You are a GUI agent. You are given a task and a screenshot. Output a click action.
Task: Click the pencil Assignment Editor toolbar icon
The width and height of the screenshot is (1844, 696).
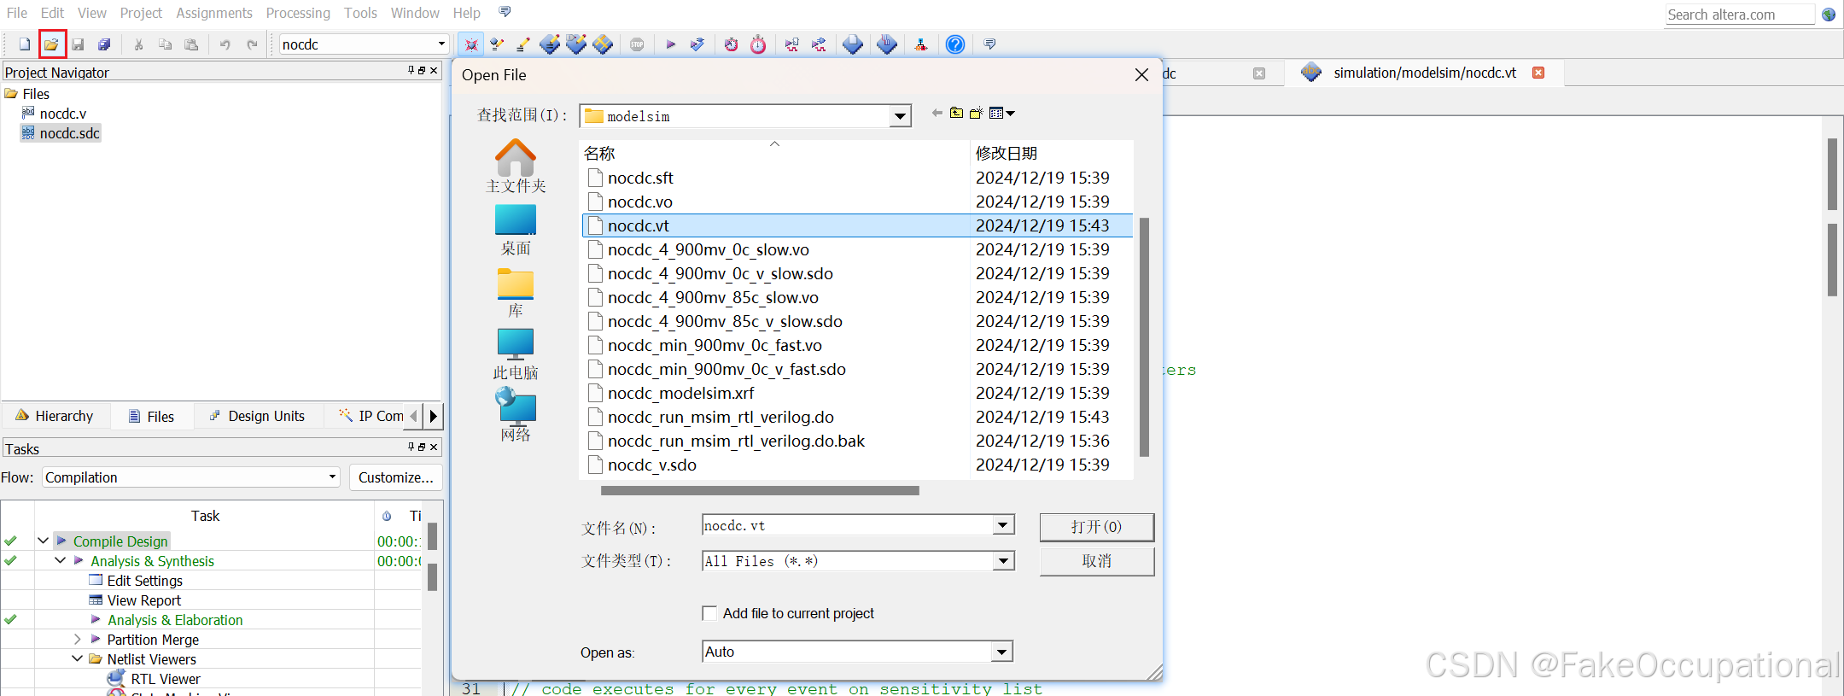(x=523, y=44)
